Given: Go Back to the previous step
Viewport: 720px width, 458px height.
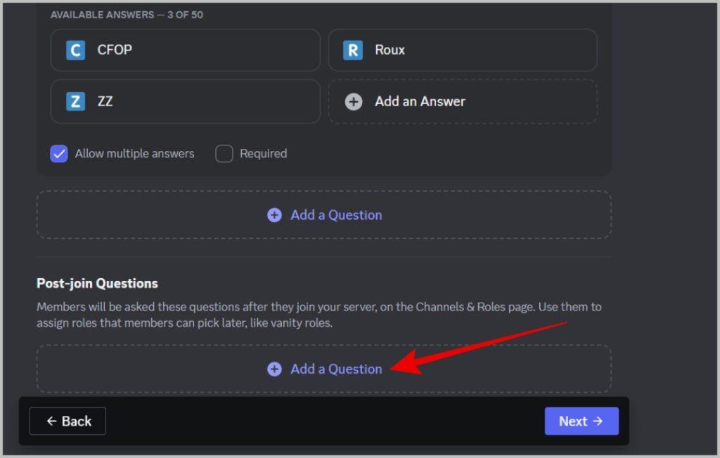Looking at the screenshot, I should point(67,421).
